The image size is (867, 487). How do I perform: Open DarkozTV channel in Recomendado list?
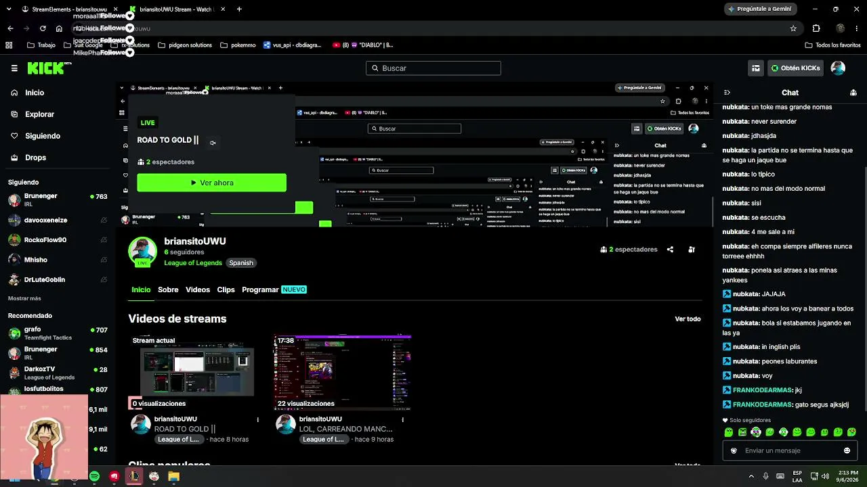(58, 373)
